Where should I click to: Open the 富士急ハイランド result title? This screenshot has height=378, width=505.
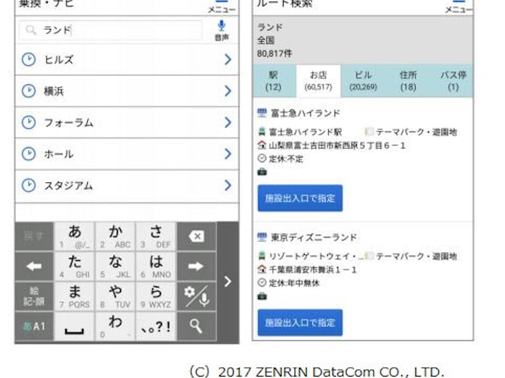[305, 113]
